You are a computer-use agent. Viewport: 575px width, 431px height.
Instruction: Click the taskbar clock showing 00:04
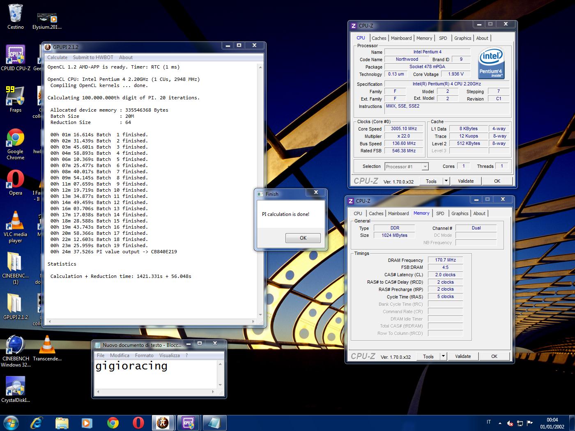pos(552,423)
